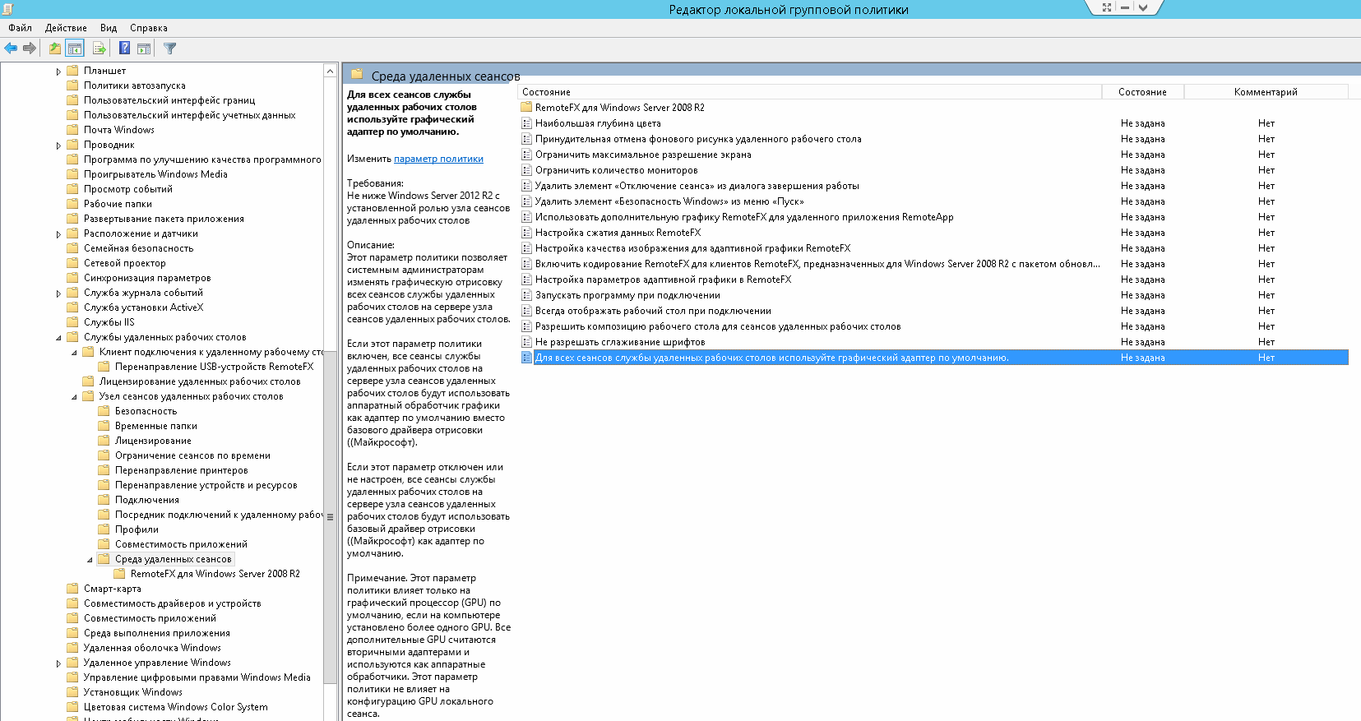The image size is (1361, 721).
Task: Toggle the show/hide action pane icon
Action: tap(144, 49)
